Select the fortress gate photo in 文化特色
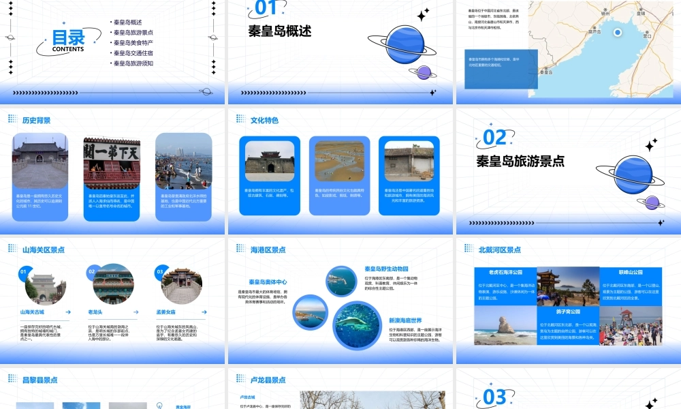Image resolution: width=681 pixels, height=409 pixels. [x=270, y=162]
